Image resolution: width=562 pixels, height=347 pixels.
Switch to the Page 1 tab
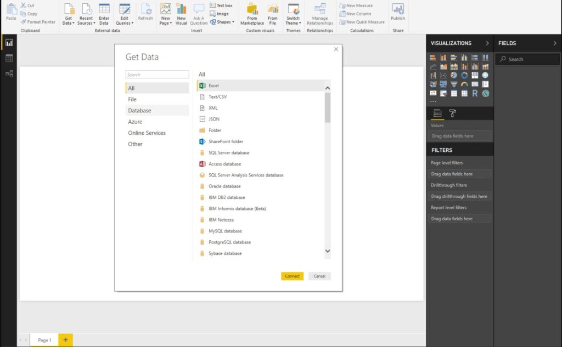44,340
